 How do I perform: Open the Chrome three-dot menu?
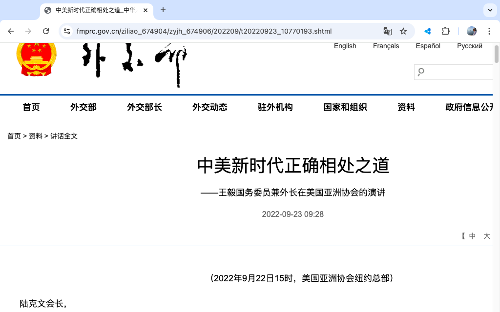click(489, 31)
